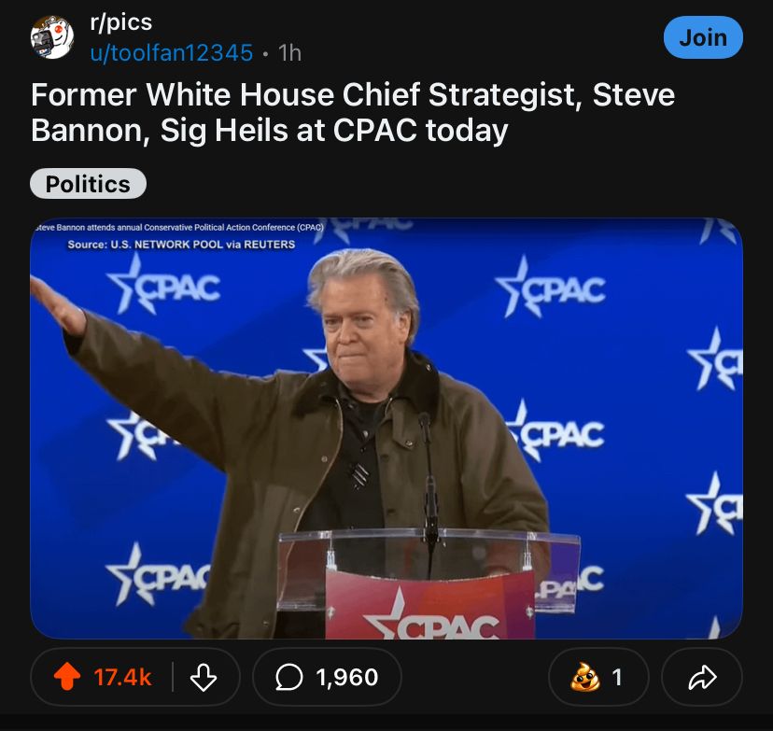Click the 1h post timestamp
Image resolution: width=773 pixels, height=731 pixels.
click(x=289, y=52)
